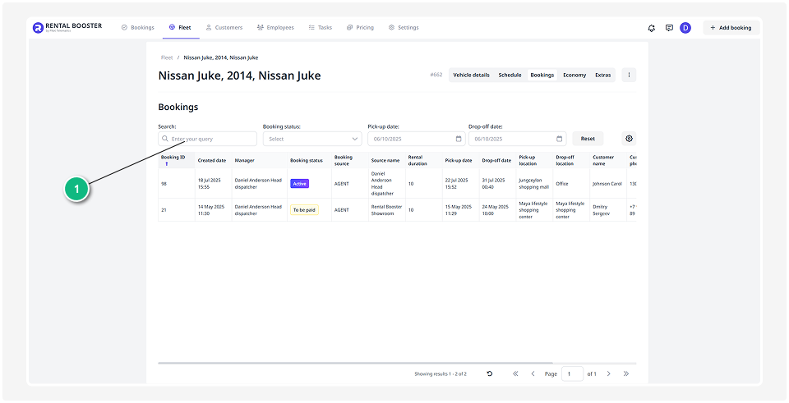Open the chat messages icon

(x=669, y=28)
